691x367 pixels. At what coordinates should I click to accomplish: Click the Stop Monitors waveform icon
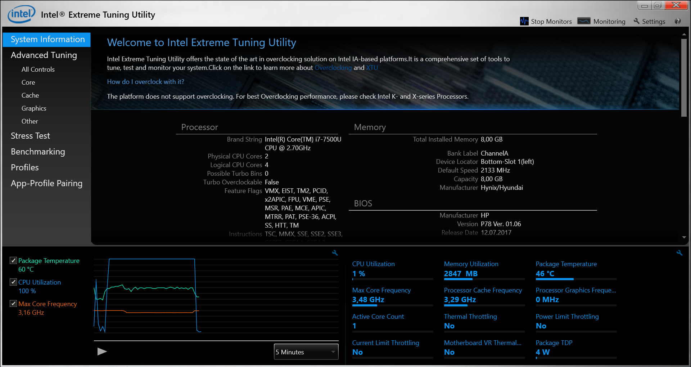[x=524, y=21]
